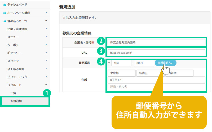Open the ビフォーアフター menu entry
Screen dimensions: 212x132
(19, 77)
